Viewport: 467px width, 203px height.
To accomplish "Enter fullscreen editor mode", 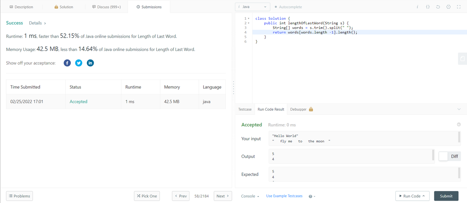I will click(458, 7).
